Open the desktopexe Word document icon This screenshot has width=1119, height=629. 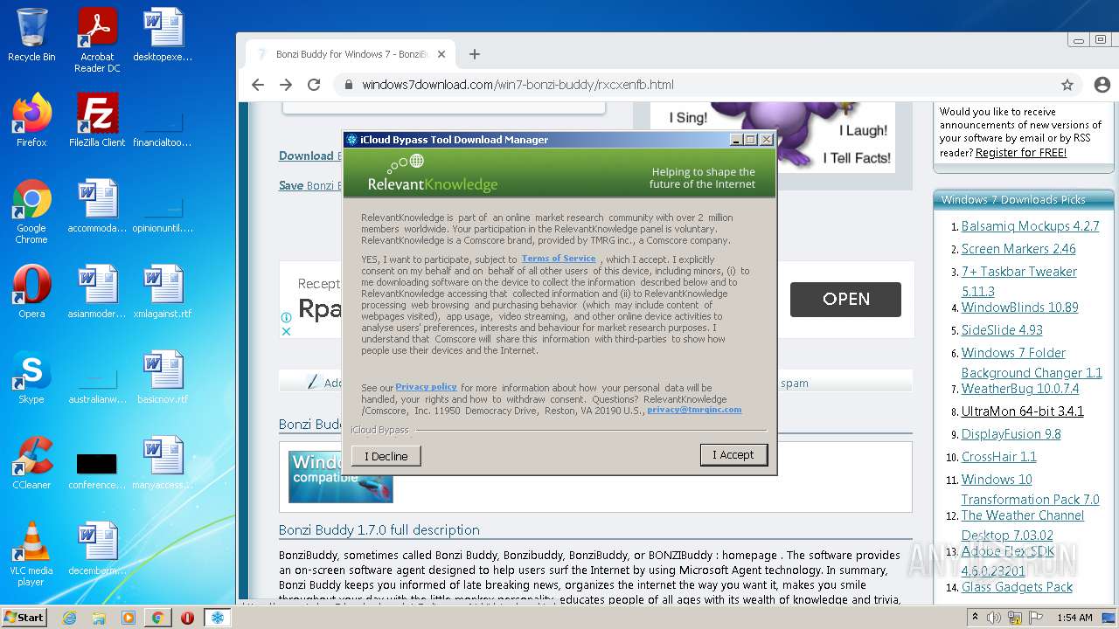click(163, 35)
